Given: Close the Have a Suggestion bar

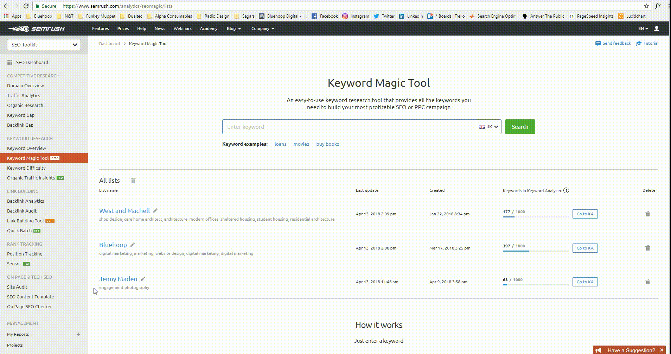Looking at the screenshot, I should (x=662, y=350).
